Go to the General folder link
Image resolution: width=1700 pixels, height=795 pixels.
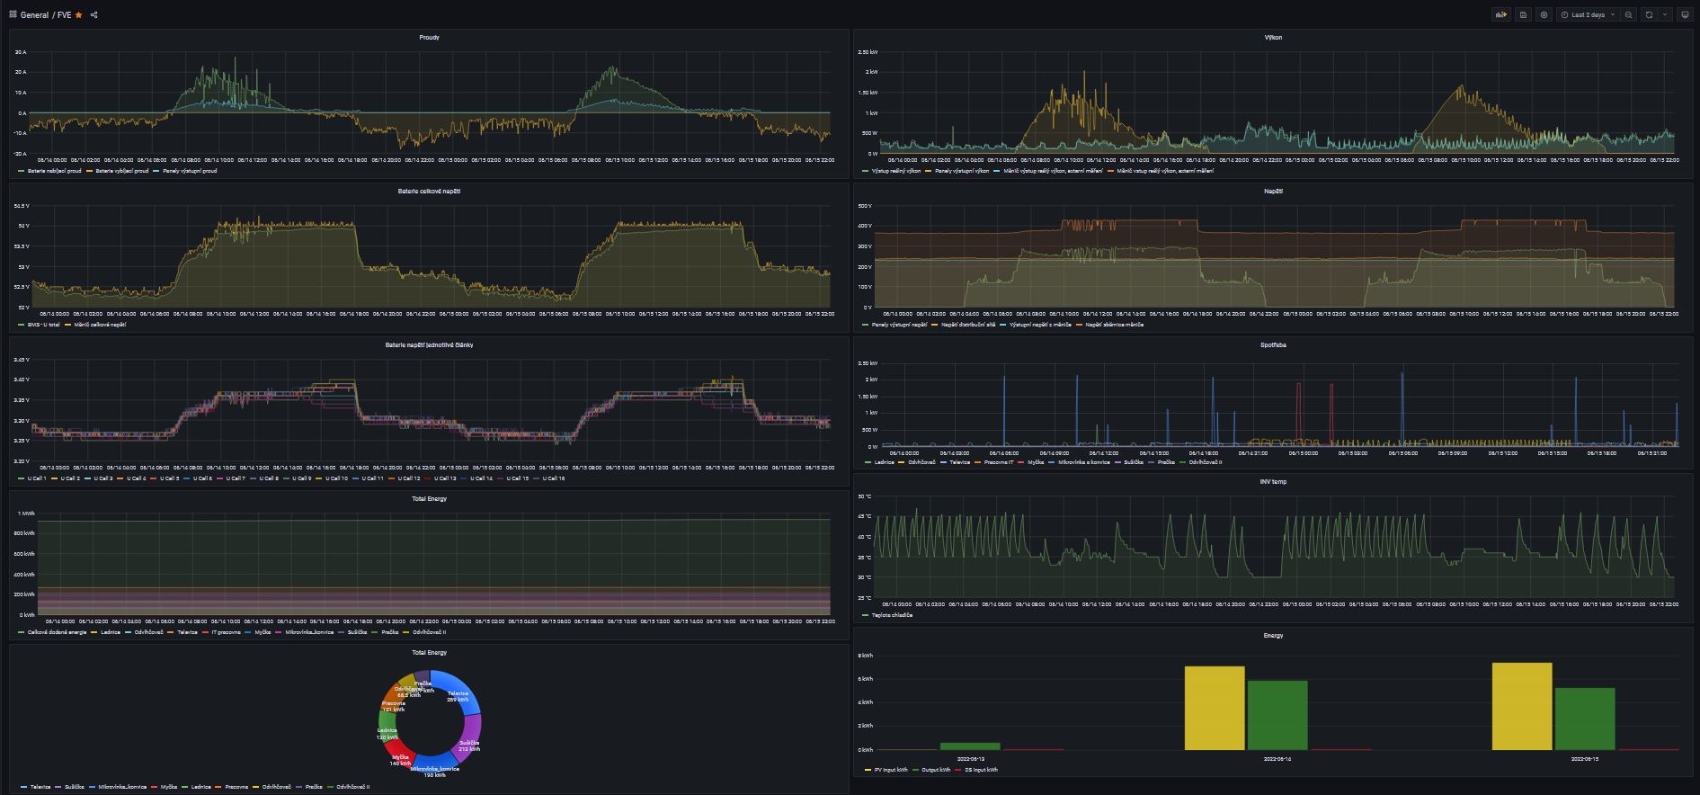[34, 15]
